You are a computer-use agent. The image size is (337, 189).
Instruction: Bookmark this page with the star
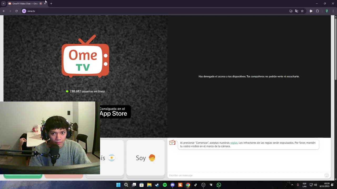click(302, 11)
